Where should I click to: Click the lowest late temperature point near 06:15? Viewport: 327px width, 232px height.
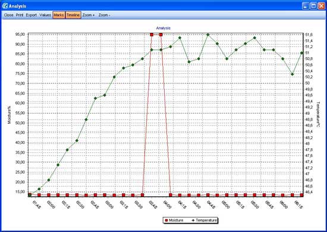[293, 74]
